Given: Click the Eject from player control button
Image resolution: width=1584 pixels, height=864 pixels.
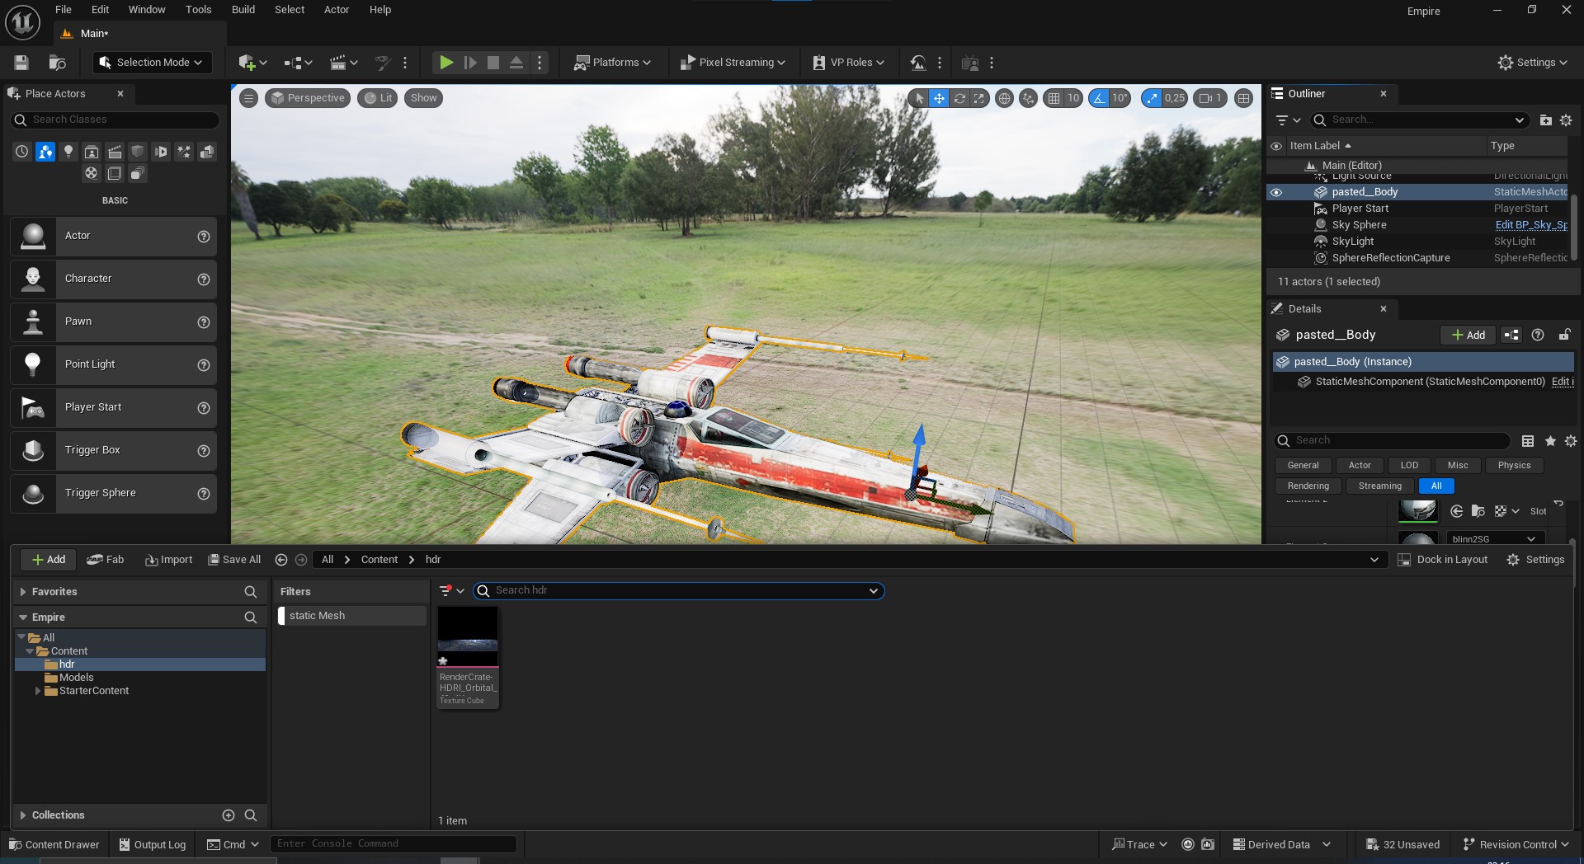Looking at the screenshot, I should [516, 63].
